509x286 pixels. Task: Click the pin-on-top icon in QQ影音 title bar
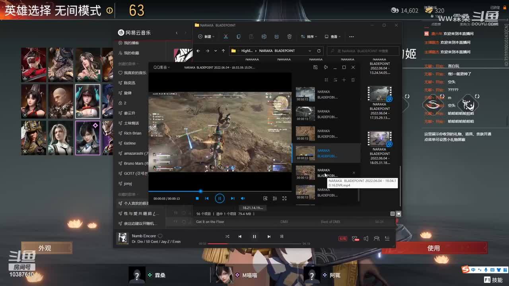click(326, 68)
